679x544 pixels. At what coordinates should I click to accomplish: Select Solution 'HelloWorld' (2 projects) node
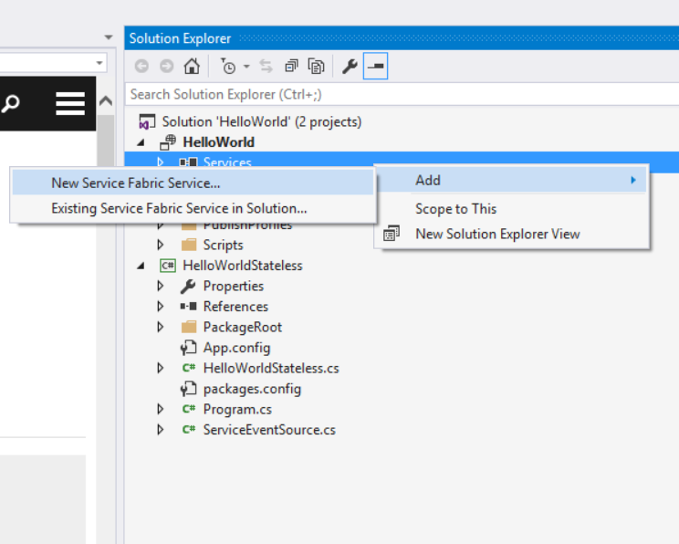point(262,121)
